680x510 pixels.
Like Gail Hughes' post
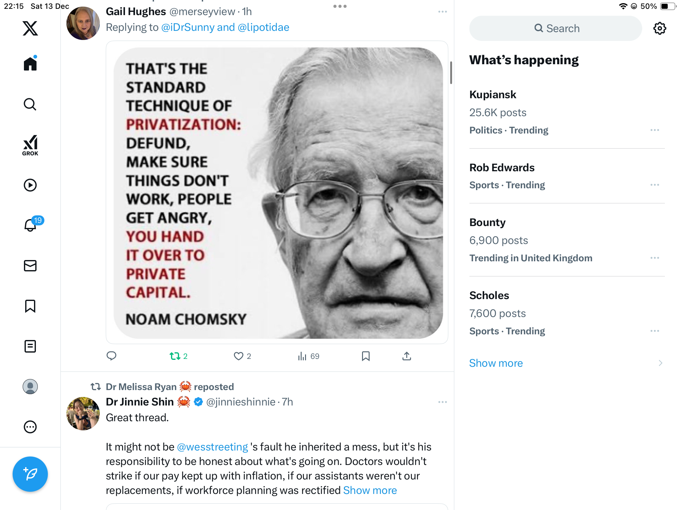(239, 356)
